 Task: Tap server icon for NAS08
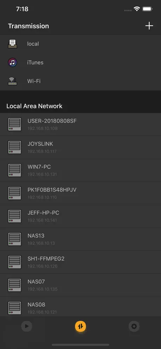[15, 308]
